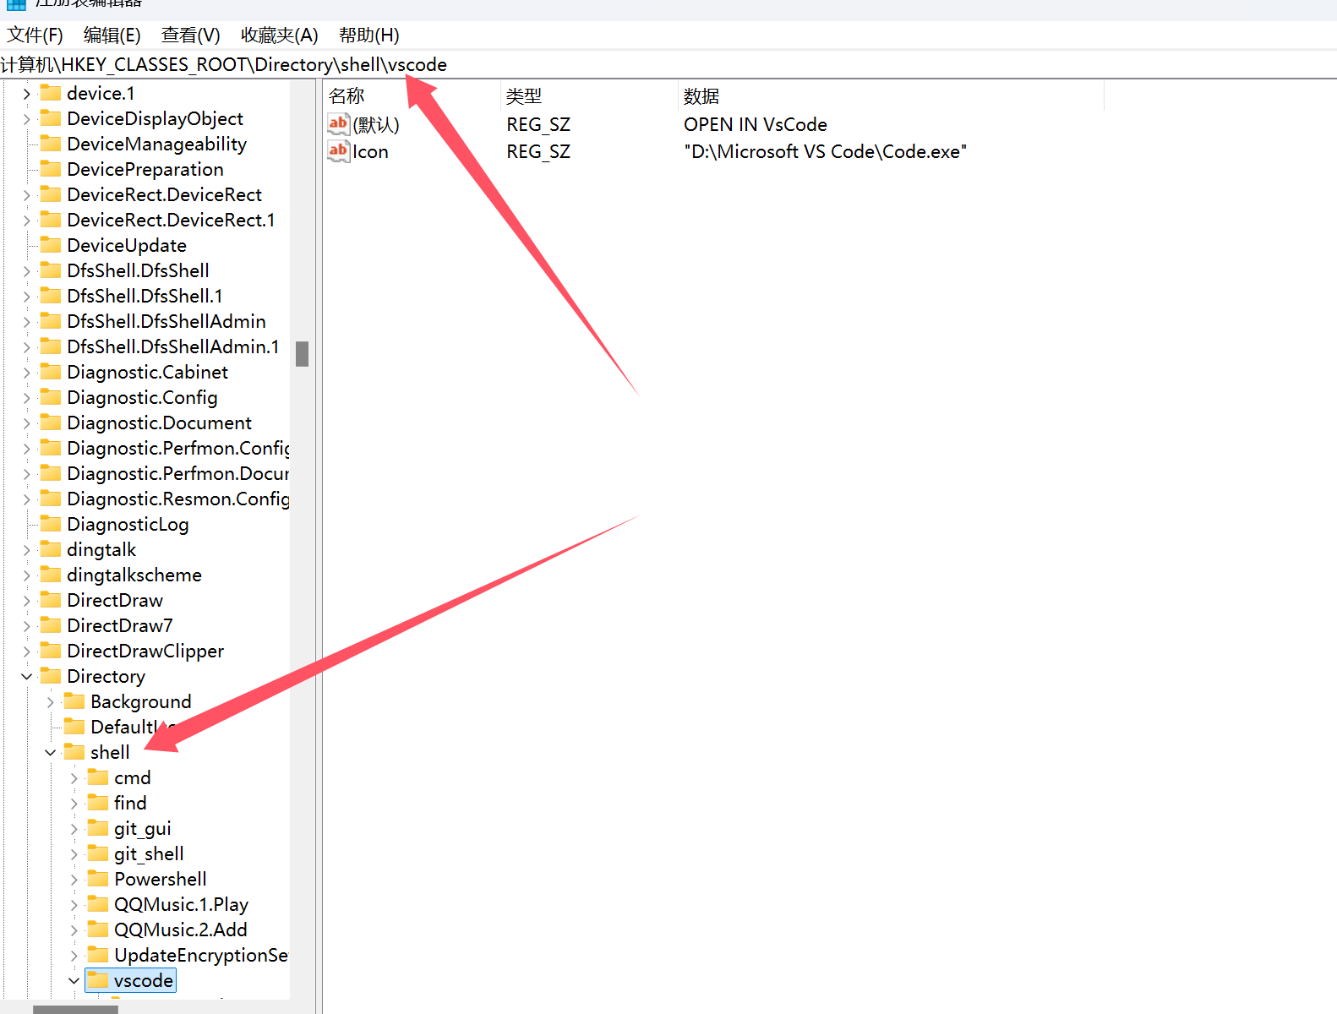This screenshot has height=1014, width=1337.
Task: Collapse the Directory key
Action: [26, 677]
